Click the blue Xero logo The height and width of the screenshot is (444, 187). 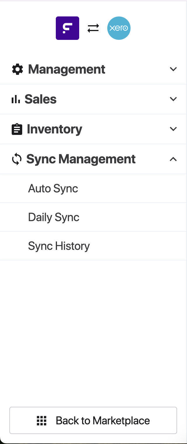119,28
